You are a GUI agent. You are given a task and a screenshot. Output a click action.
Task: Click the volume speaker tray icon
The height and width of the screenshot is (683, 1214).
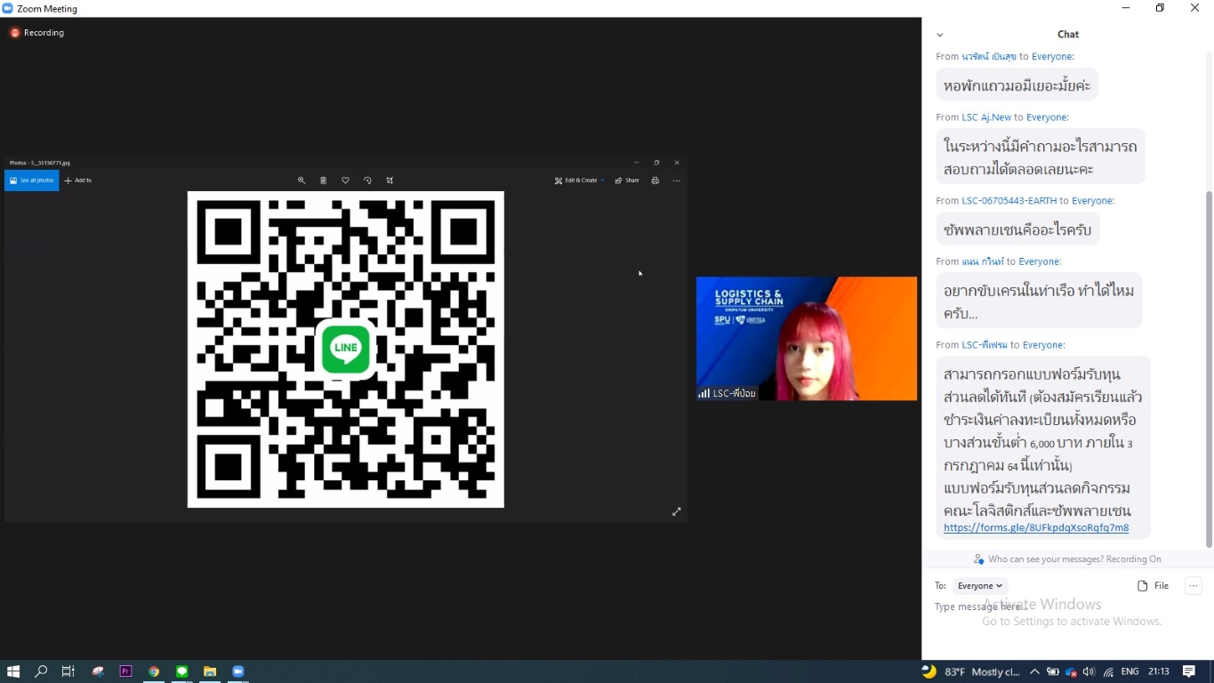tap(1089, 671)
